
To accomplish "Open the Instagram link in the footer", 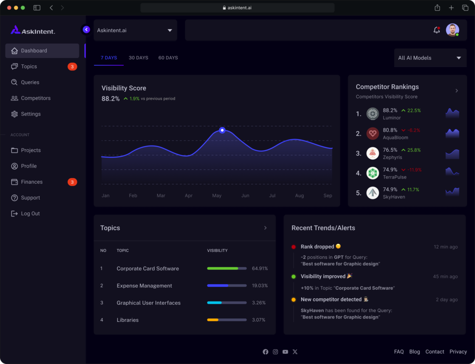I will tap(276, 351).
